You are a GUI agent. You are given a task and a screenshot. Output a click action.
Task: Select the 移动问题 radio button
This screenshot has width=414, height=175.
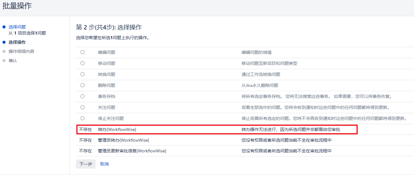point(82,63)
